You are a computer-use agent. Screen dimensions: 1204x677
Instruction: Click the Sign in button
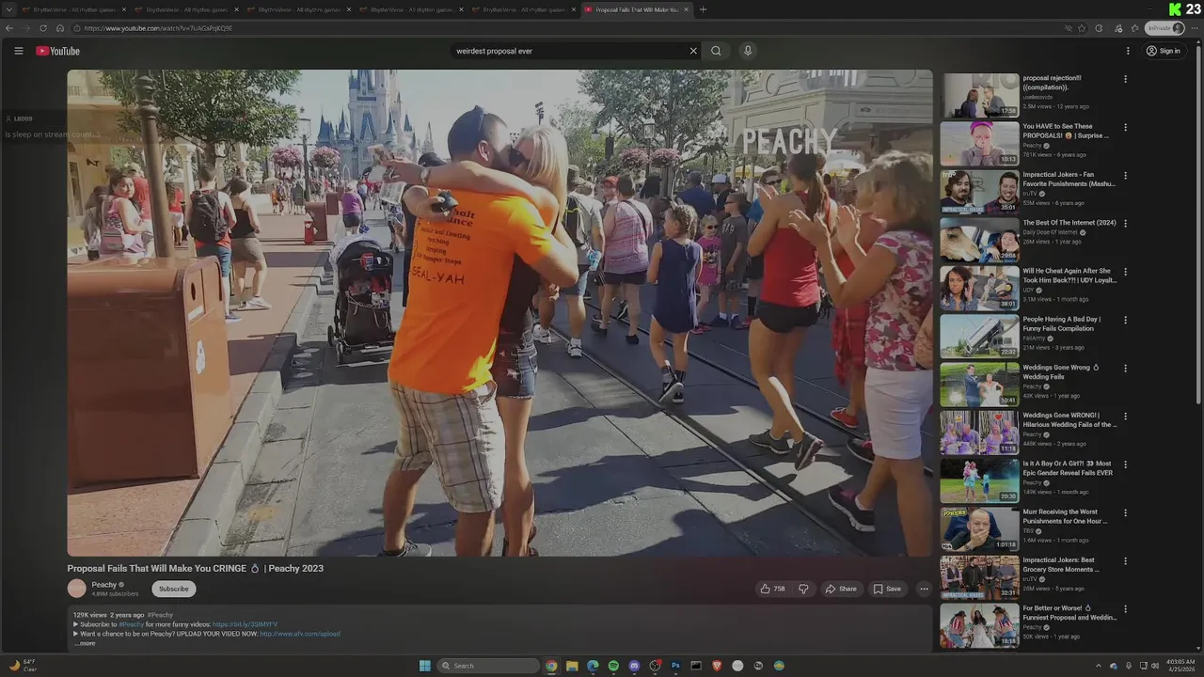click(x=1164, y=51)
